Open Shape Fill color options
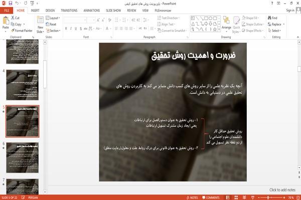 [x=250, y=18]
